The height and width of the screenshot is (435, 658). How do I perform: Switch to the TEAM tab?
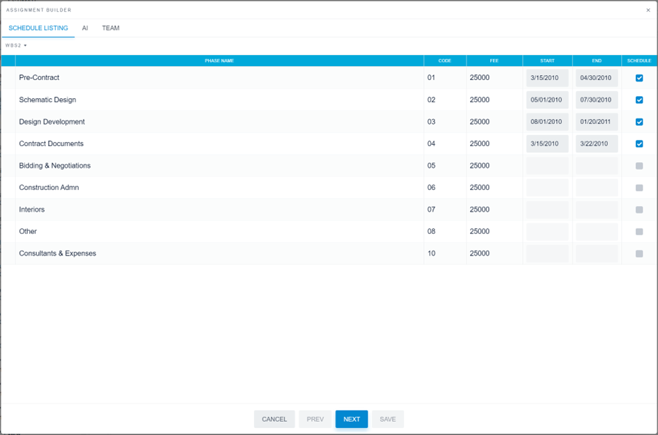click(111, 29)
